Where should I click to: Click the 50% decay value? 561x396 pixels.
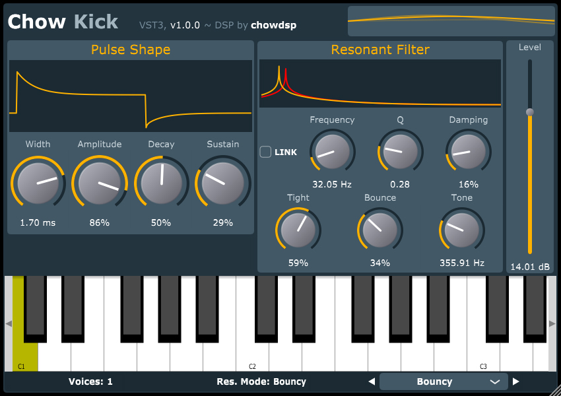click(x=161, y=223)
